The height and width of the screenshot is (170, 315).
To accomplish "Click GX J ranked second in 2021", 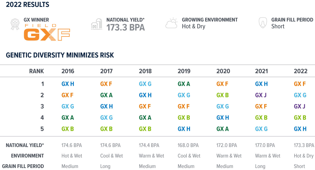I will click(x=261, y=95).
